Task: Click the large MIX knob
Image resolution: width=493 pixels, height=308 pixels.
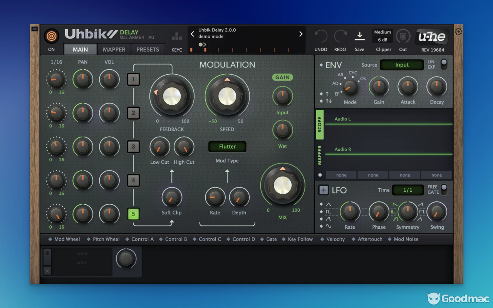Action: pos(282,186)
